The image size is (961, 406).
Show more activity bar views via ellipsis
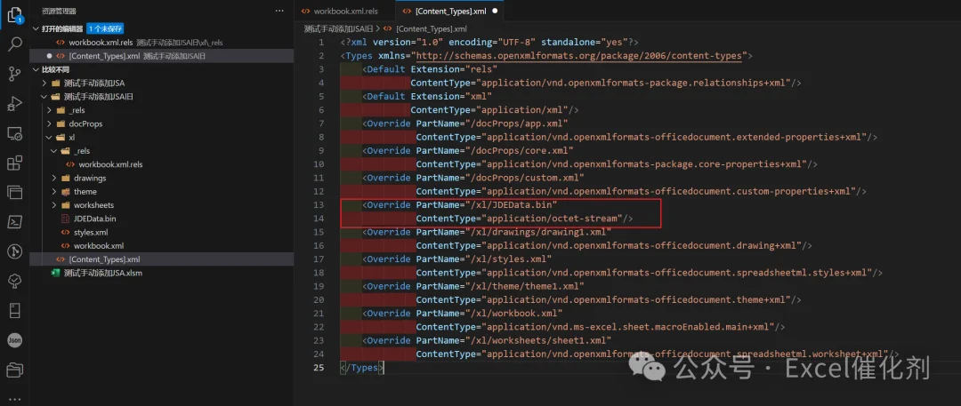[15, 398]
